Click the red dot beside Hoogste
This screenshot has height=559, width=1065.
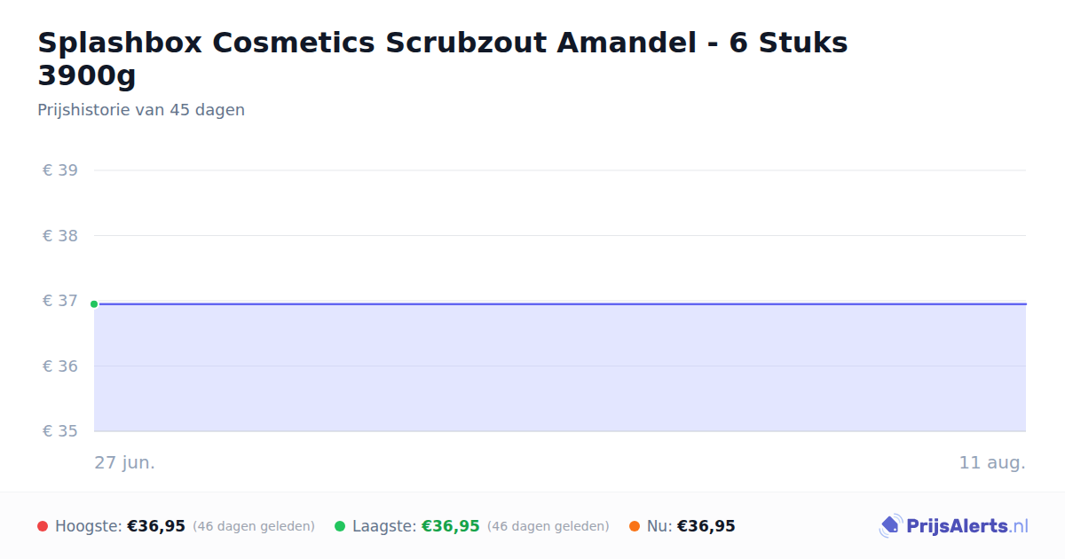[x=43, y=526]
